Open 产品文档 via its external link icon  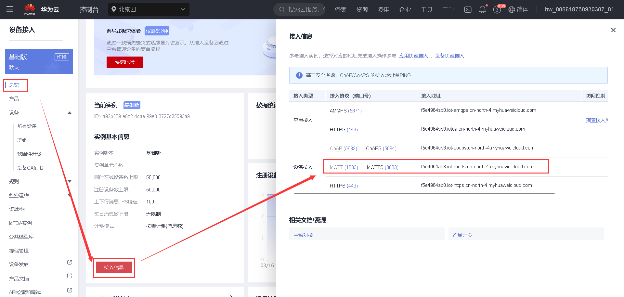tap(69, 276)
